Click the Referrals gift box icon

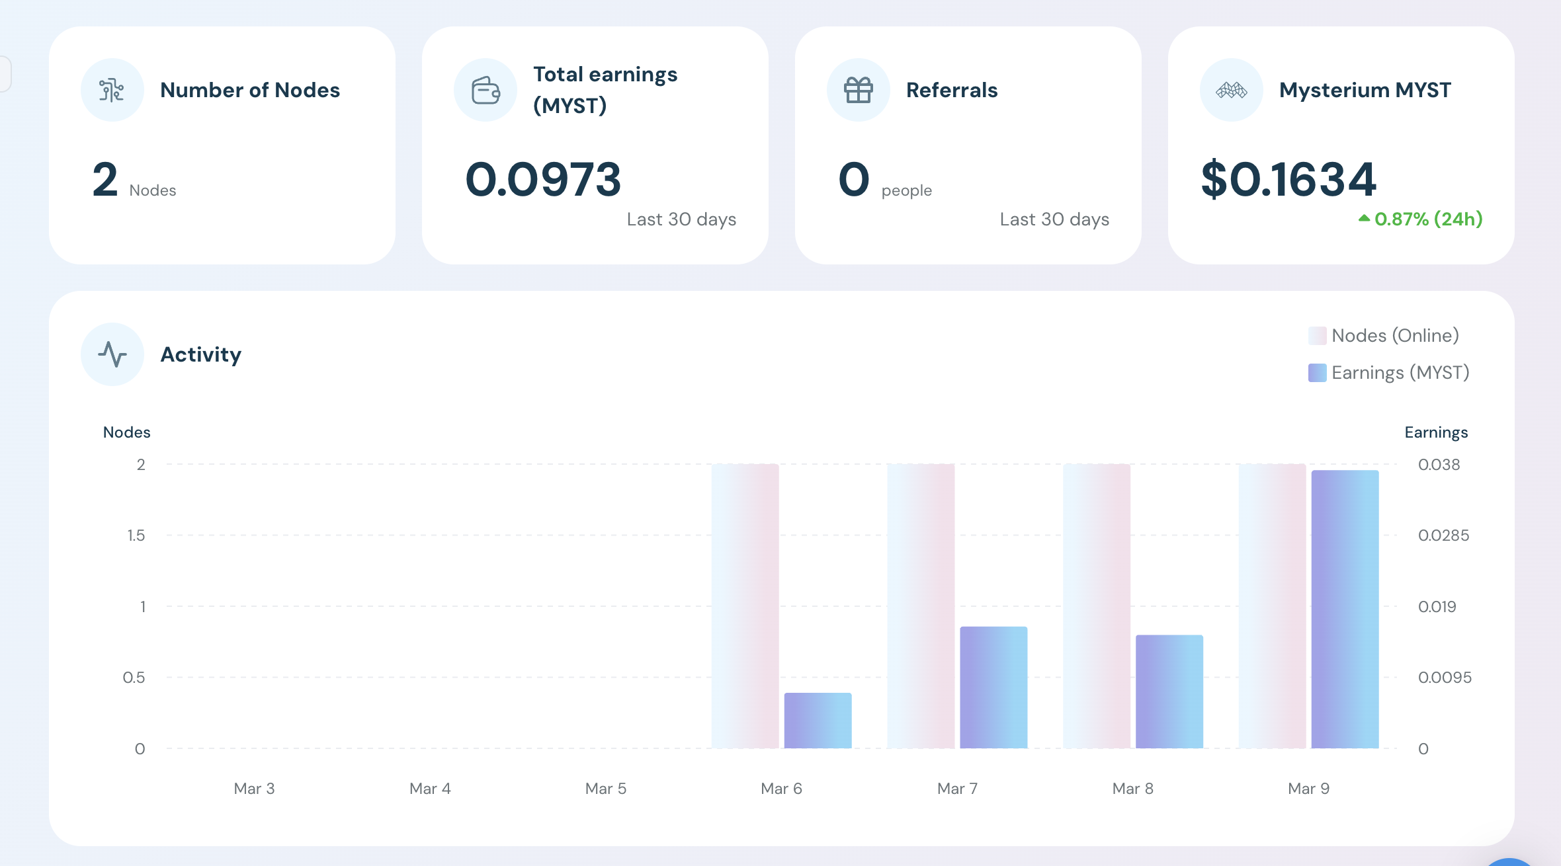(858, 90)
